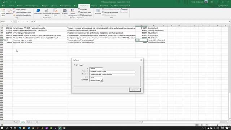Open the Formulas (Формулы) ribbon tab
231x130 pixels.
[x=45, y=6]
